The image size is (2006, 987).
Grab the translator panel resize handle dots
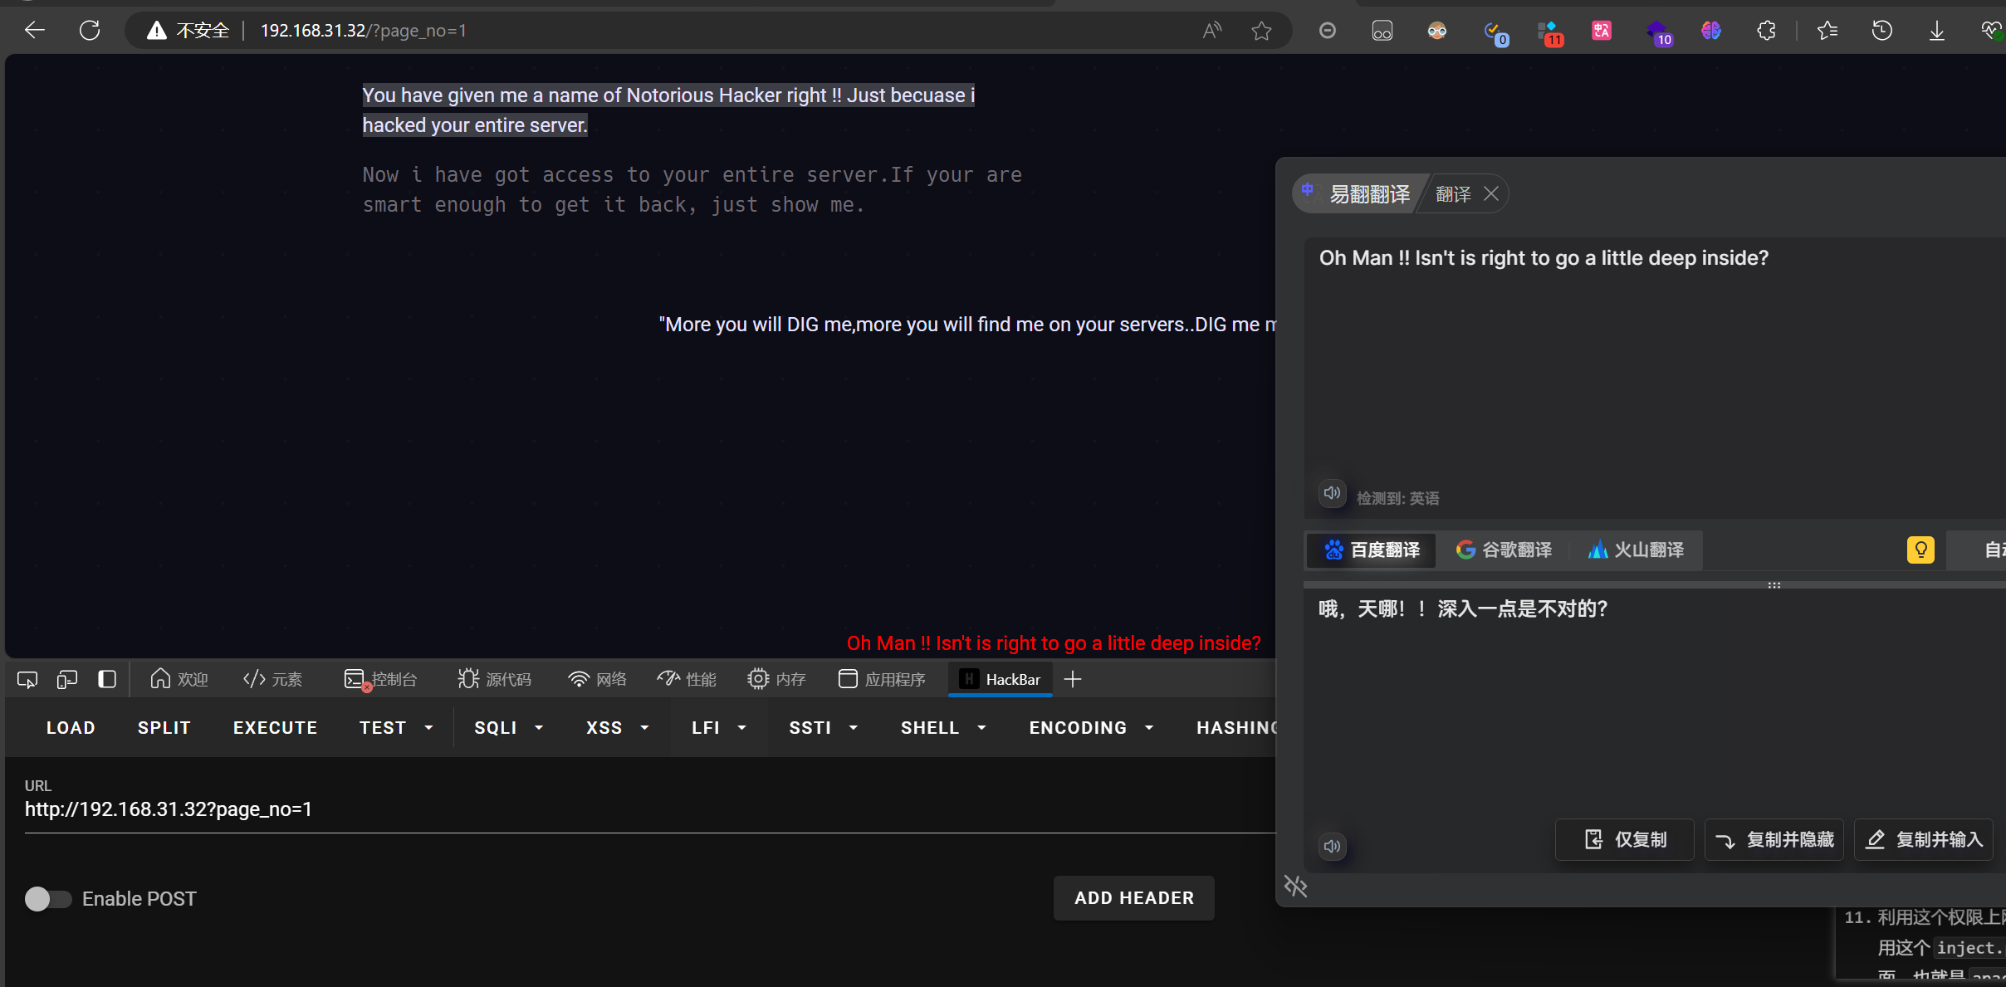point(1774,585)
